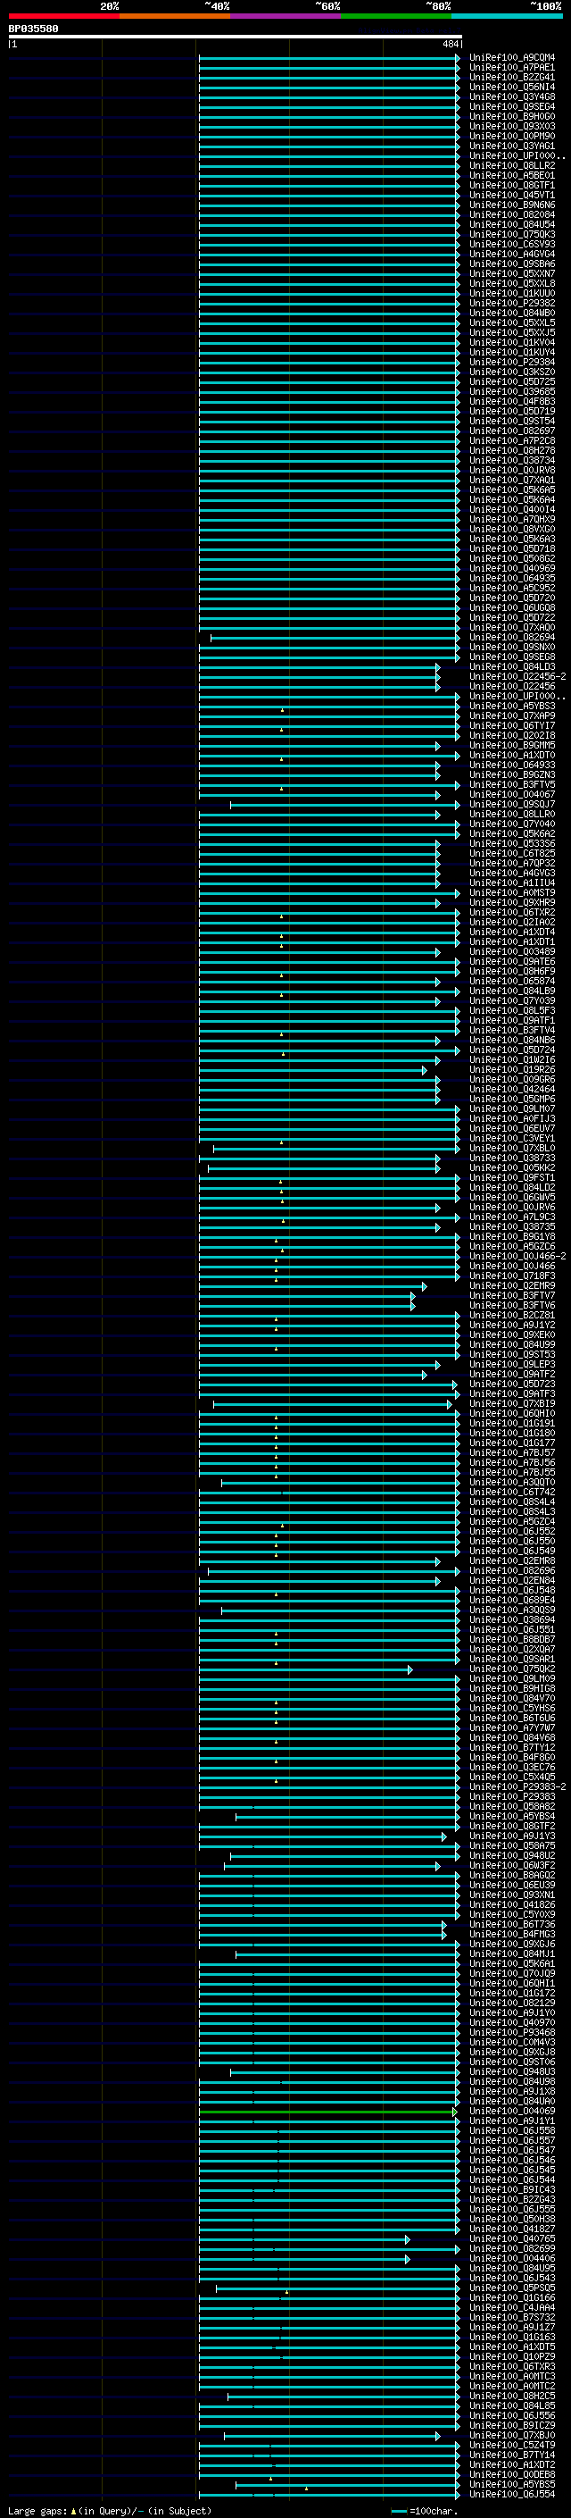
Task: Select label UniRef100_A9J1Y2
Action: coord(511,1326)
